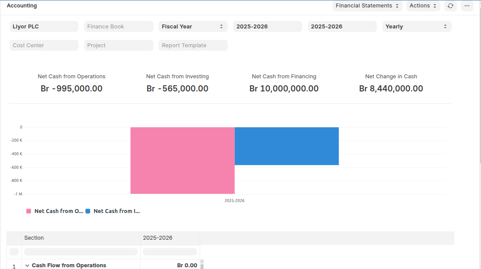Click the blue Investing bar in chart
The image size is (481, 269).
[286, 146]
